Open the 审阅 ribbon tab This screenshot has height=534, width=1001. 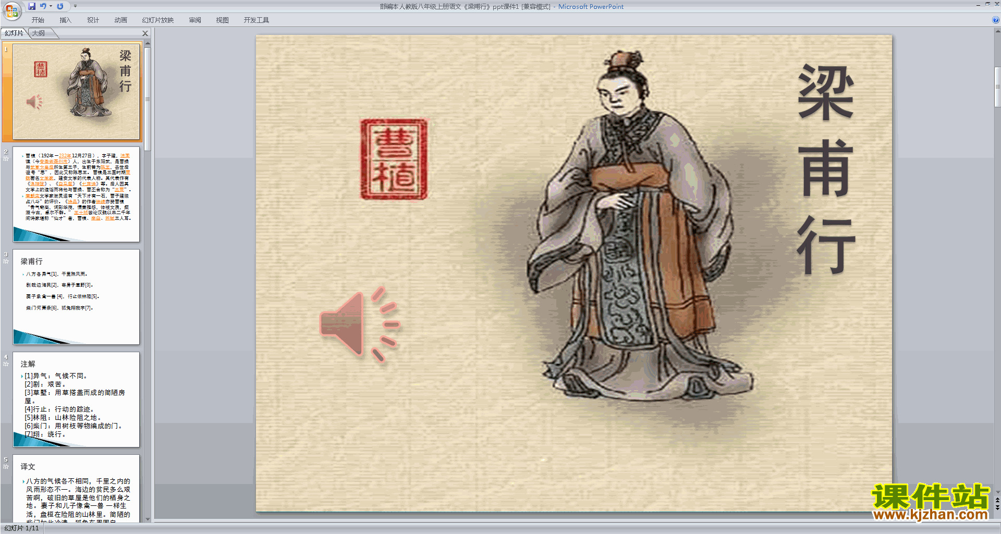pos(195,20)
